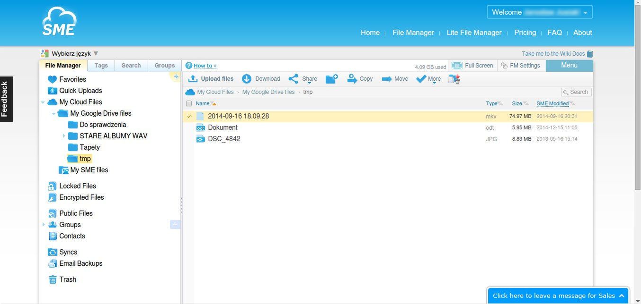641x304 pixels.
Task: Click the SME cloud logo
Action: 59,21
